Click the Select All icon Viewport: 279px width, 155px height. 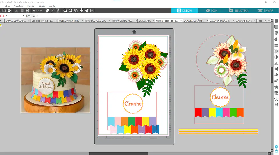click(47, 10)
